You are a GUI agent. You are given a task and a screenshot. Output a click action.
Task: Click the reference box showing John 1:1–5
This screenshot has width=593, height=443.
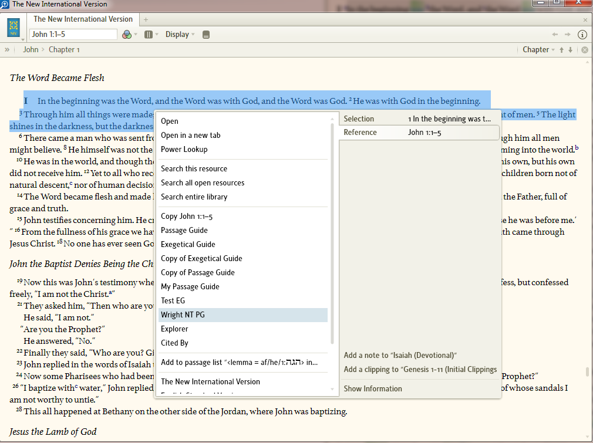(73, 34)
